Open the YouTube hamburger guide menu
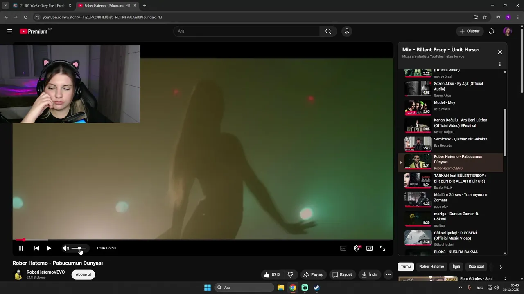 coord(10,31)
